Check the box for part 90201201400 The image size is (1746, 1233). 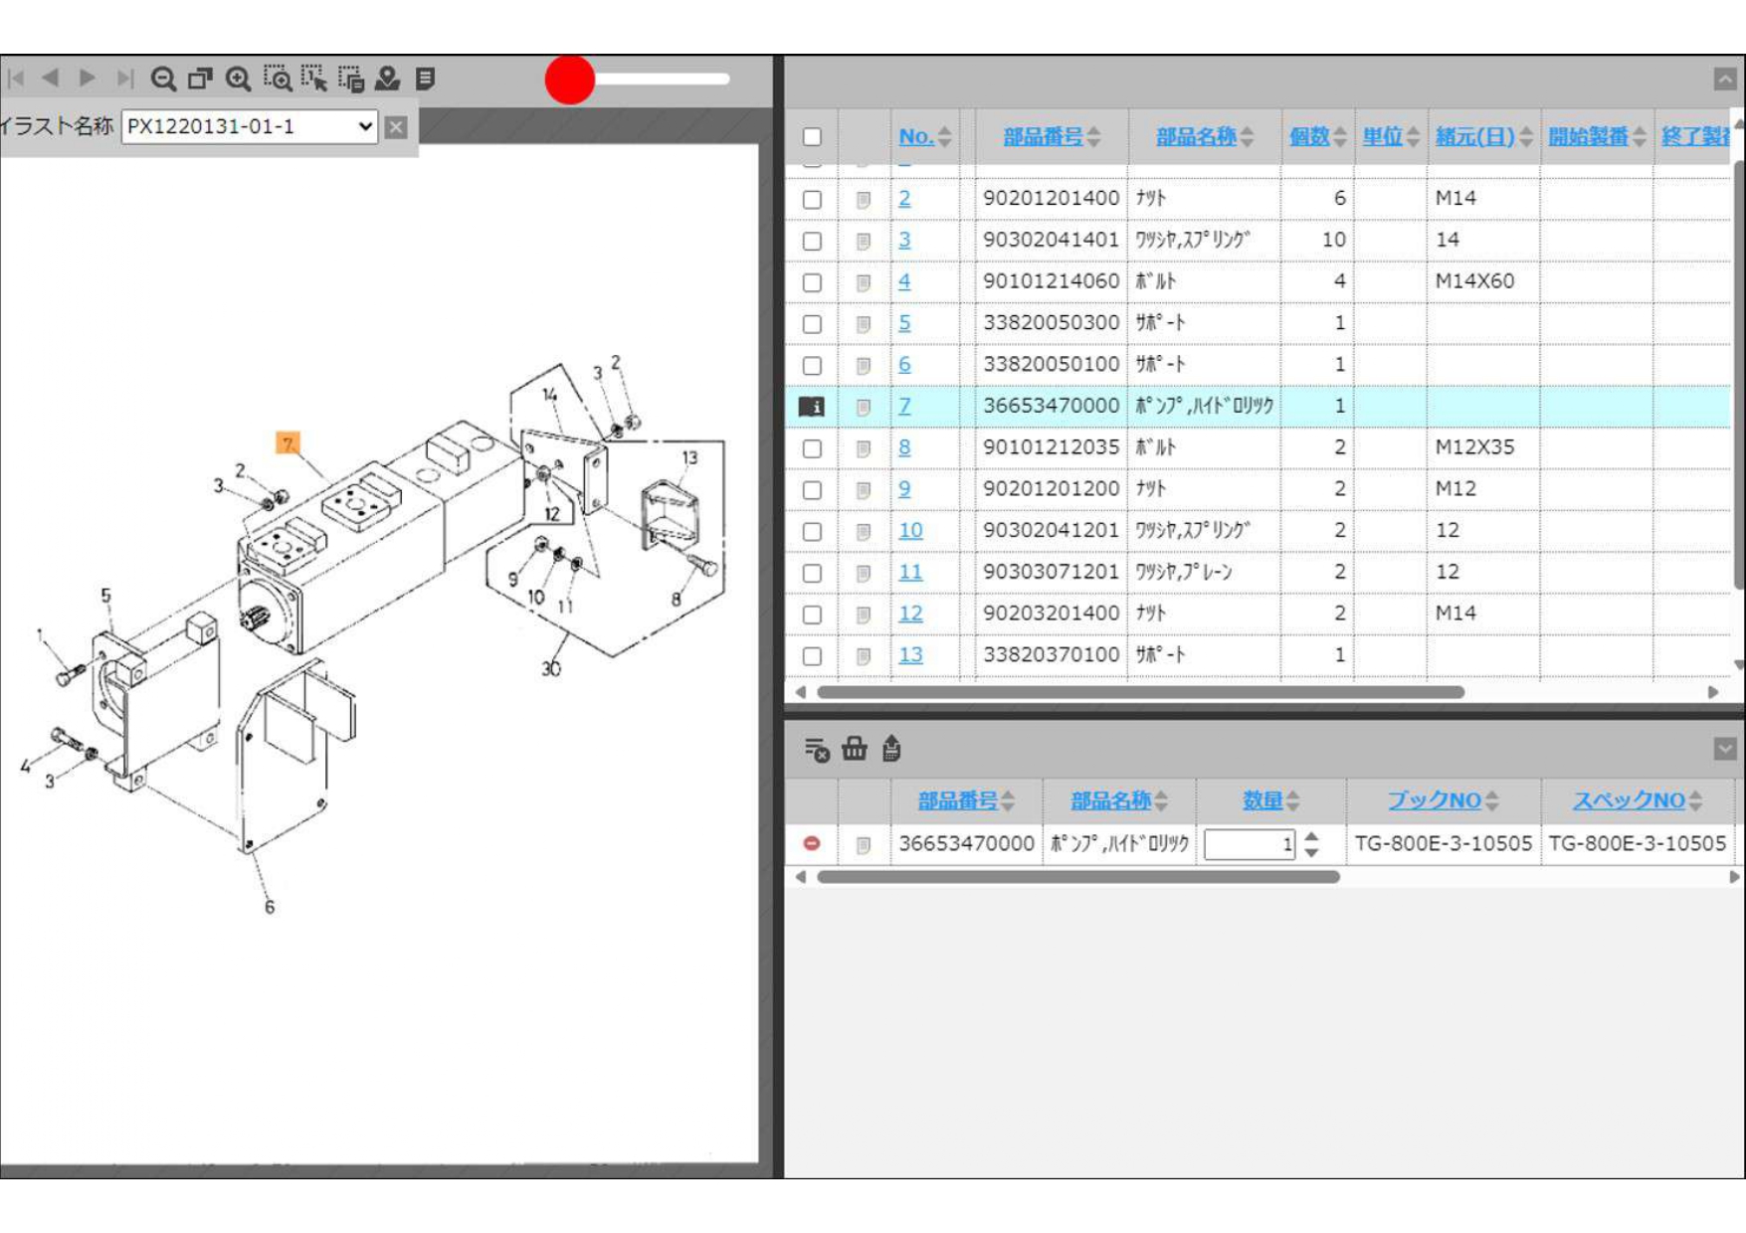tap(812, 199)
